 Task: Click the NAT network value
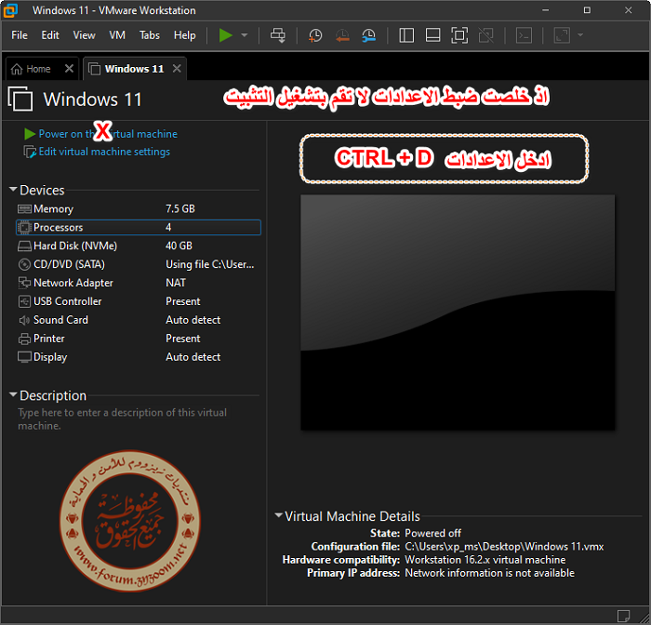coord(176,283)
